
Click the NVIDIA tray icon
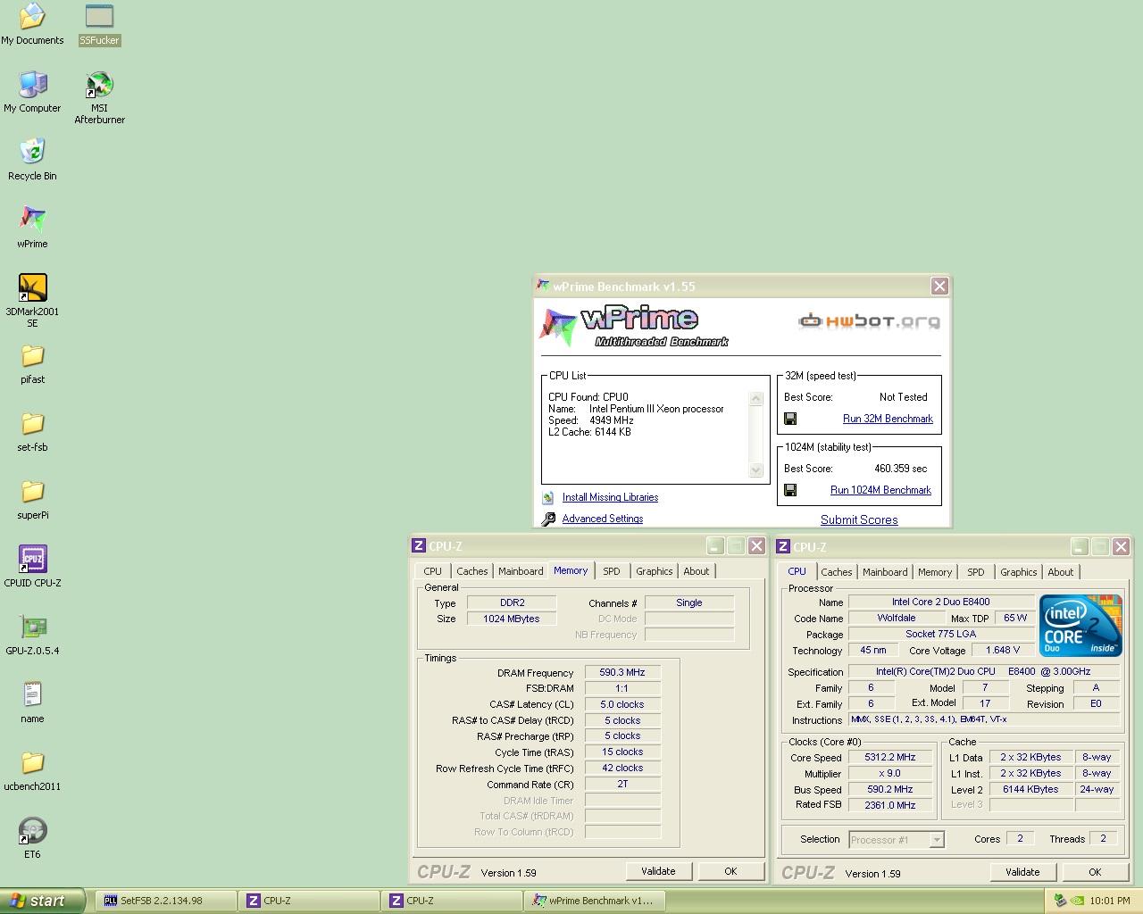click(x=1077, y=901)
